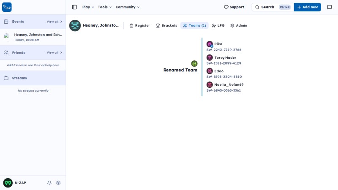This screenshot has width=338, height=190.
Task: View all friends link
Action: [x=55, y=52]
